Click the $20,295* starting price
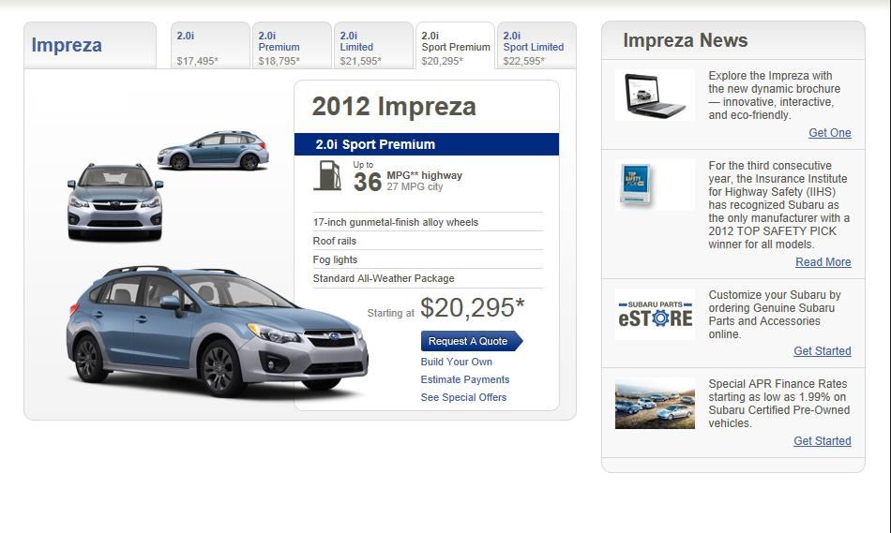This screenshot has height=533, width=891. (472, 308)
